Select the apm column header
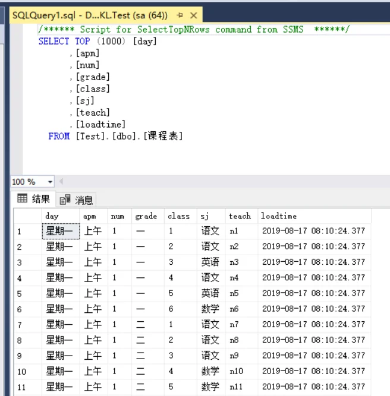The image size is (390, 396). point(93,216)
